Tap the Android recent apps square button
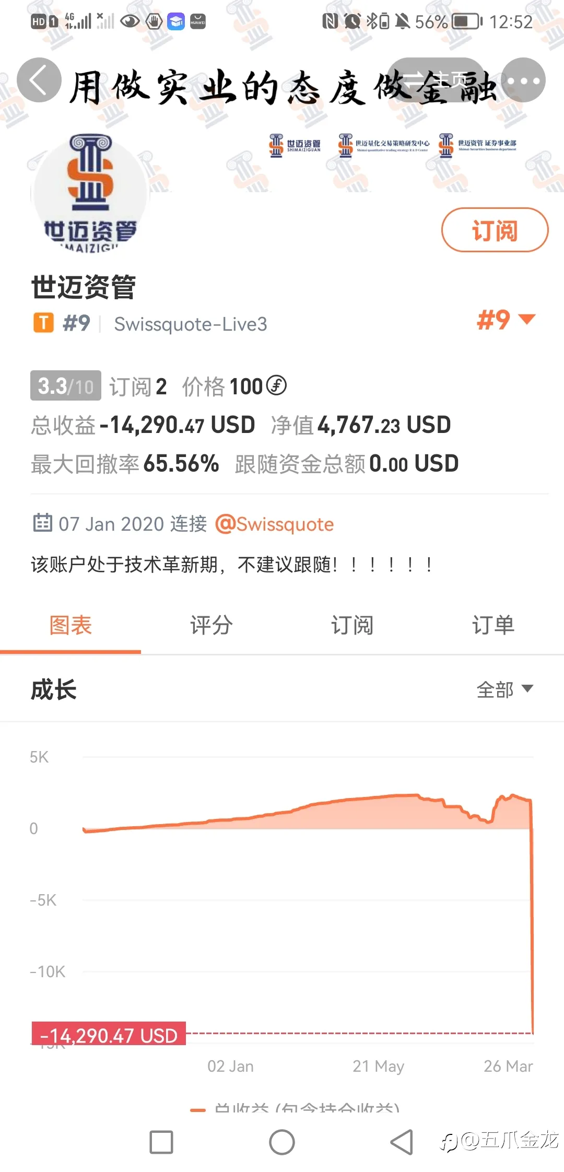Viewport: 564px width, 1172px height. [161, 1142]
